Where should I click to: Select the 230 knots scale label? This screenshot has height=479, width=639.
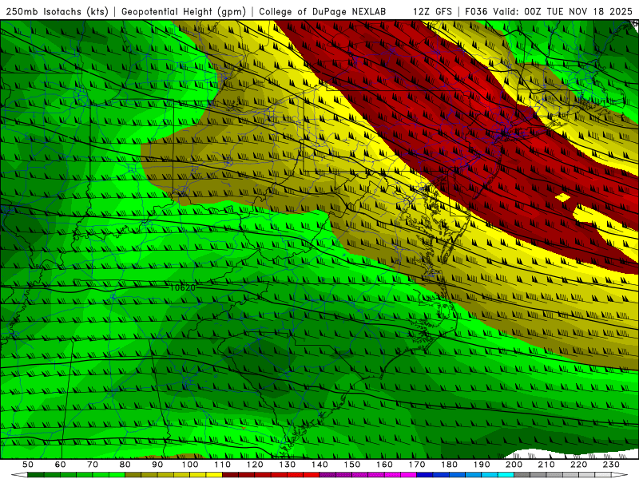(611, 465)
